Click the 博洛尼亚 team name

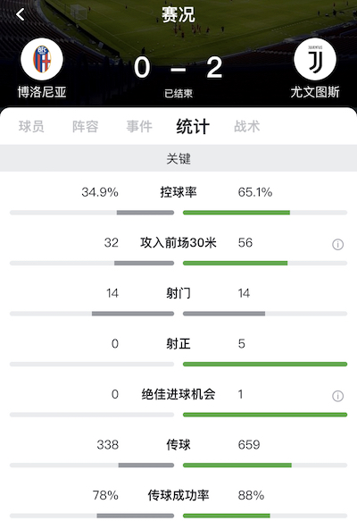pyautogui.click(x=42, y=92)
